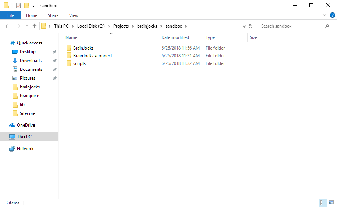The height and width of the screenshot is (207, 337).
Task: Click the Properties quick access toolbar icon
Action: point(18,6)
